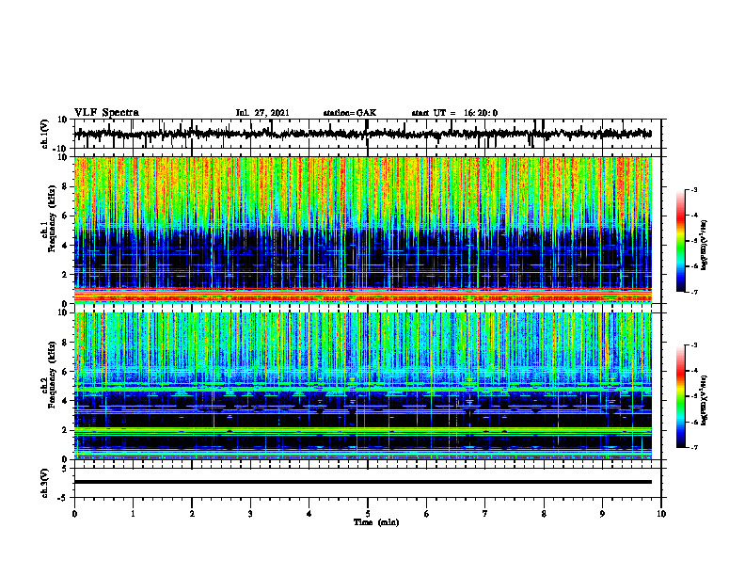Click the "5" tick of the ch.3(V) axis
745x576 pixels.
point(65,468)
